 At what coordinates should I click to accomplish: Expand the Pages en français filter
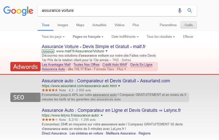click(88, 37)
